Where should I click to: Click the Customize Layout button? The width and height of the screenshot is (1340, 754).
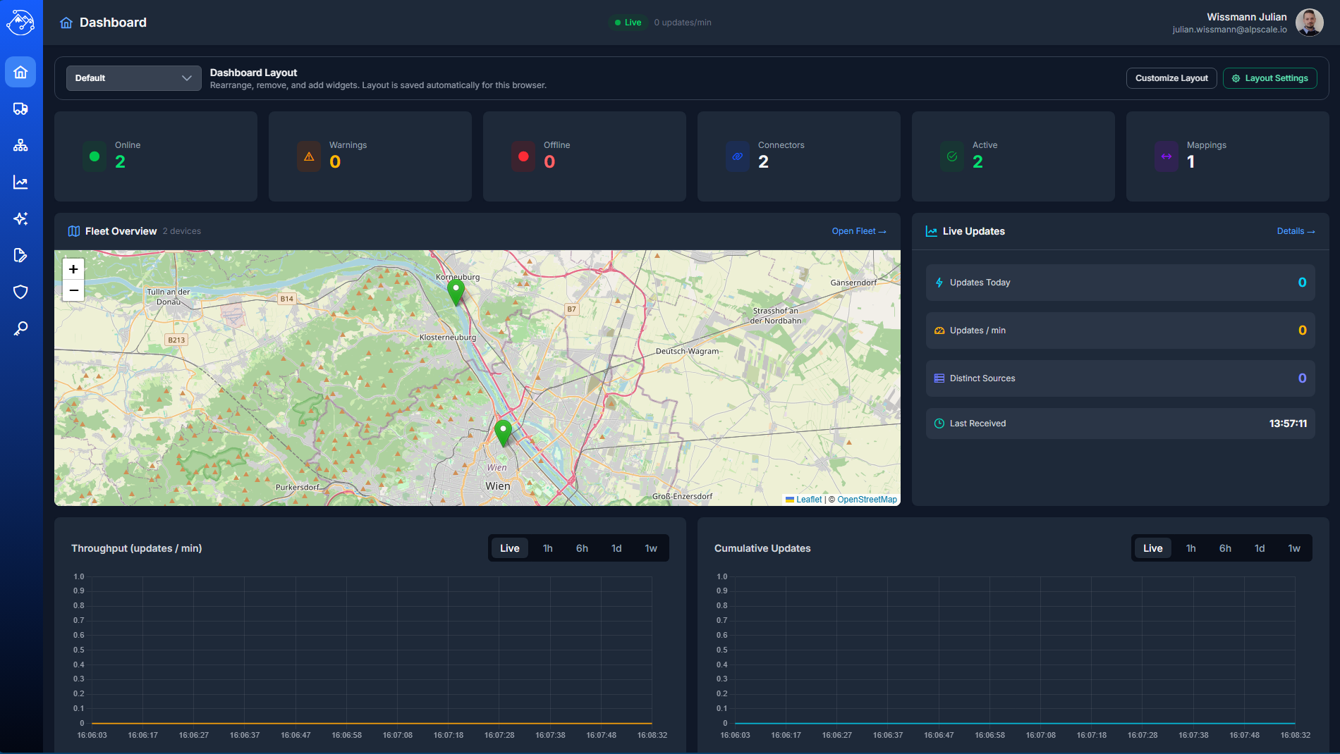[x=1171, y=78]
